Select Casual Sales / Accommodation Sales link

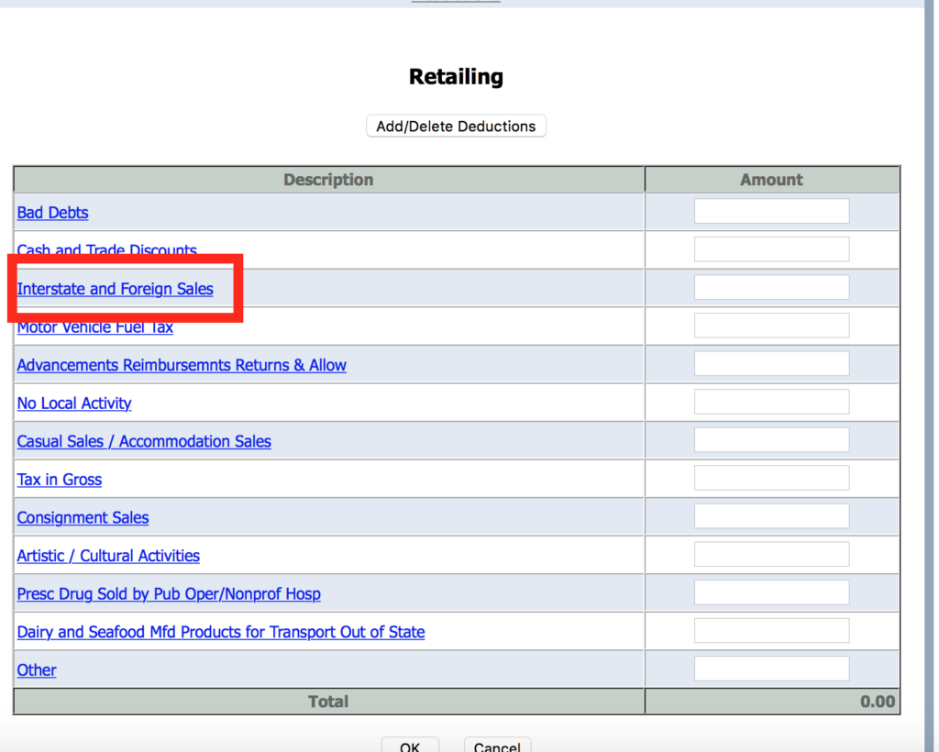point(144,441)
